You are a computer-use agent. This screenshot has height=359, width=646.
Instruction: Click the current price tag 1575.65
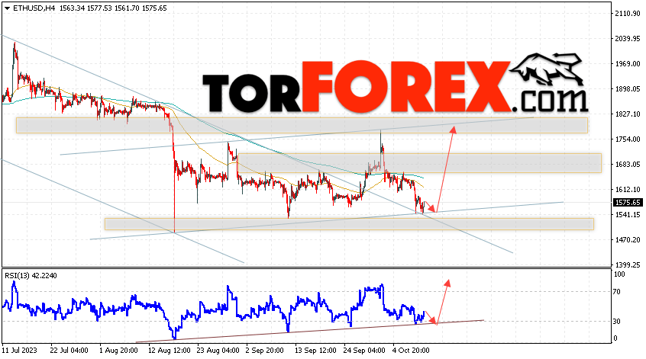click(x=628, y=202)
